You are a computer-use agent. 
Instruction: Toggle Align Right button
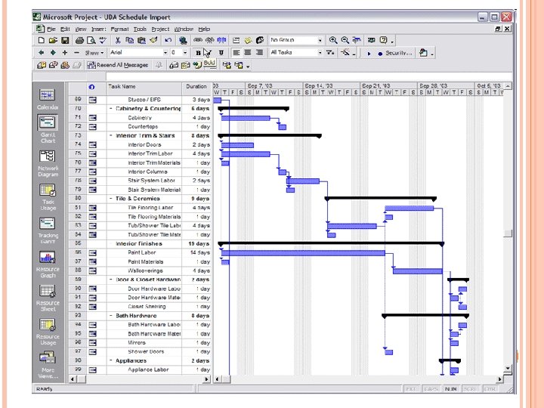point(259,53)
